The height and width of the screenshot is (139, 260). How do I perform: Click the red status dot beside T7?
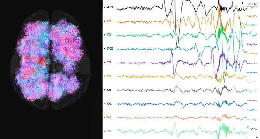click(x=104, y=63)
